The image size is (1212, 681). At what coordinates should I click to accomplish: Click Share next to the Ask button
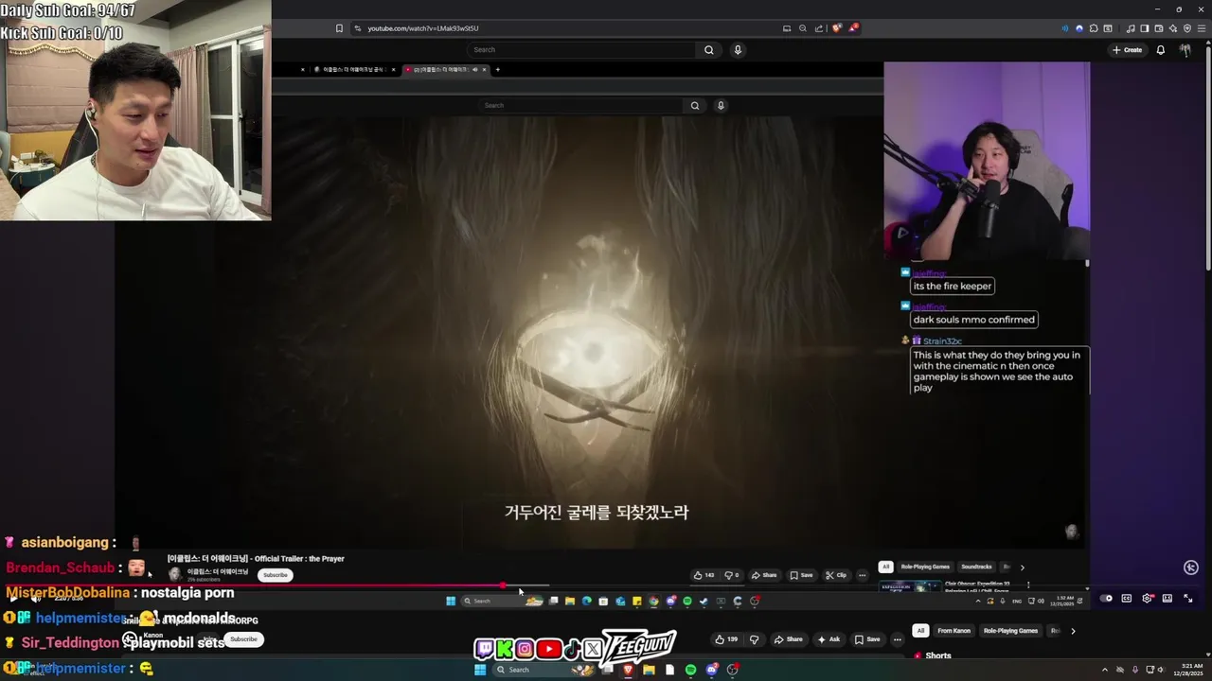pyautogui.click(x=789, y=639)
